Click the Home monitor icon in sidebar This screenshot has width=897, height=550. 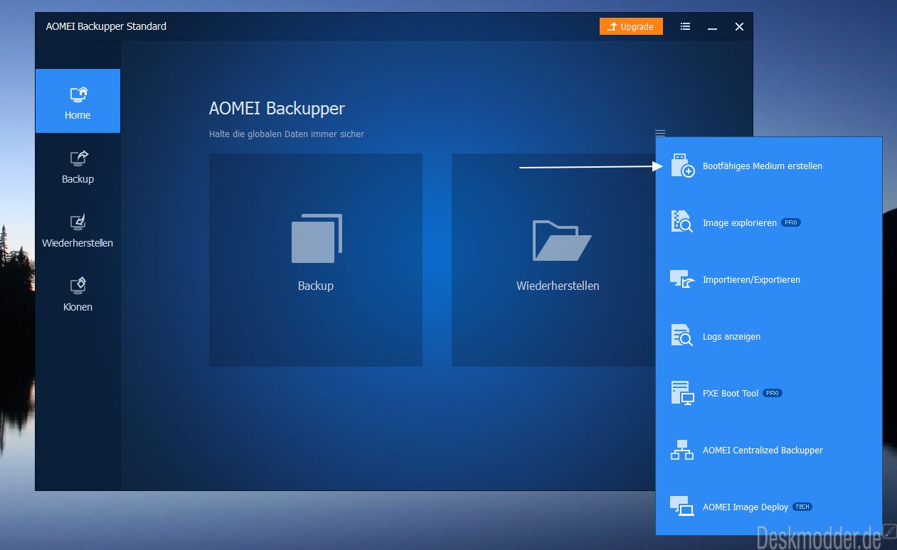click(78, 95)
